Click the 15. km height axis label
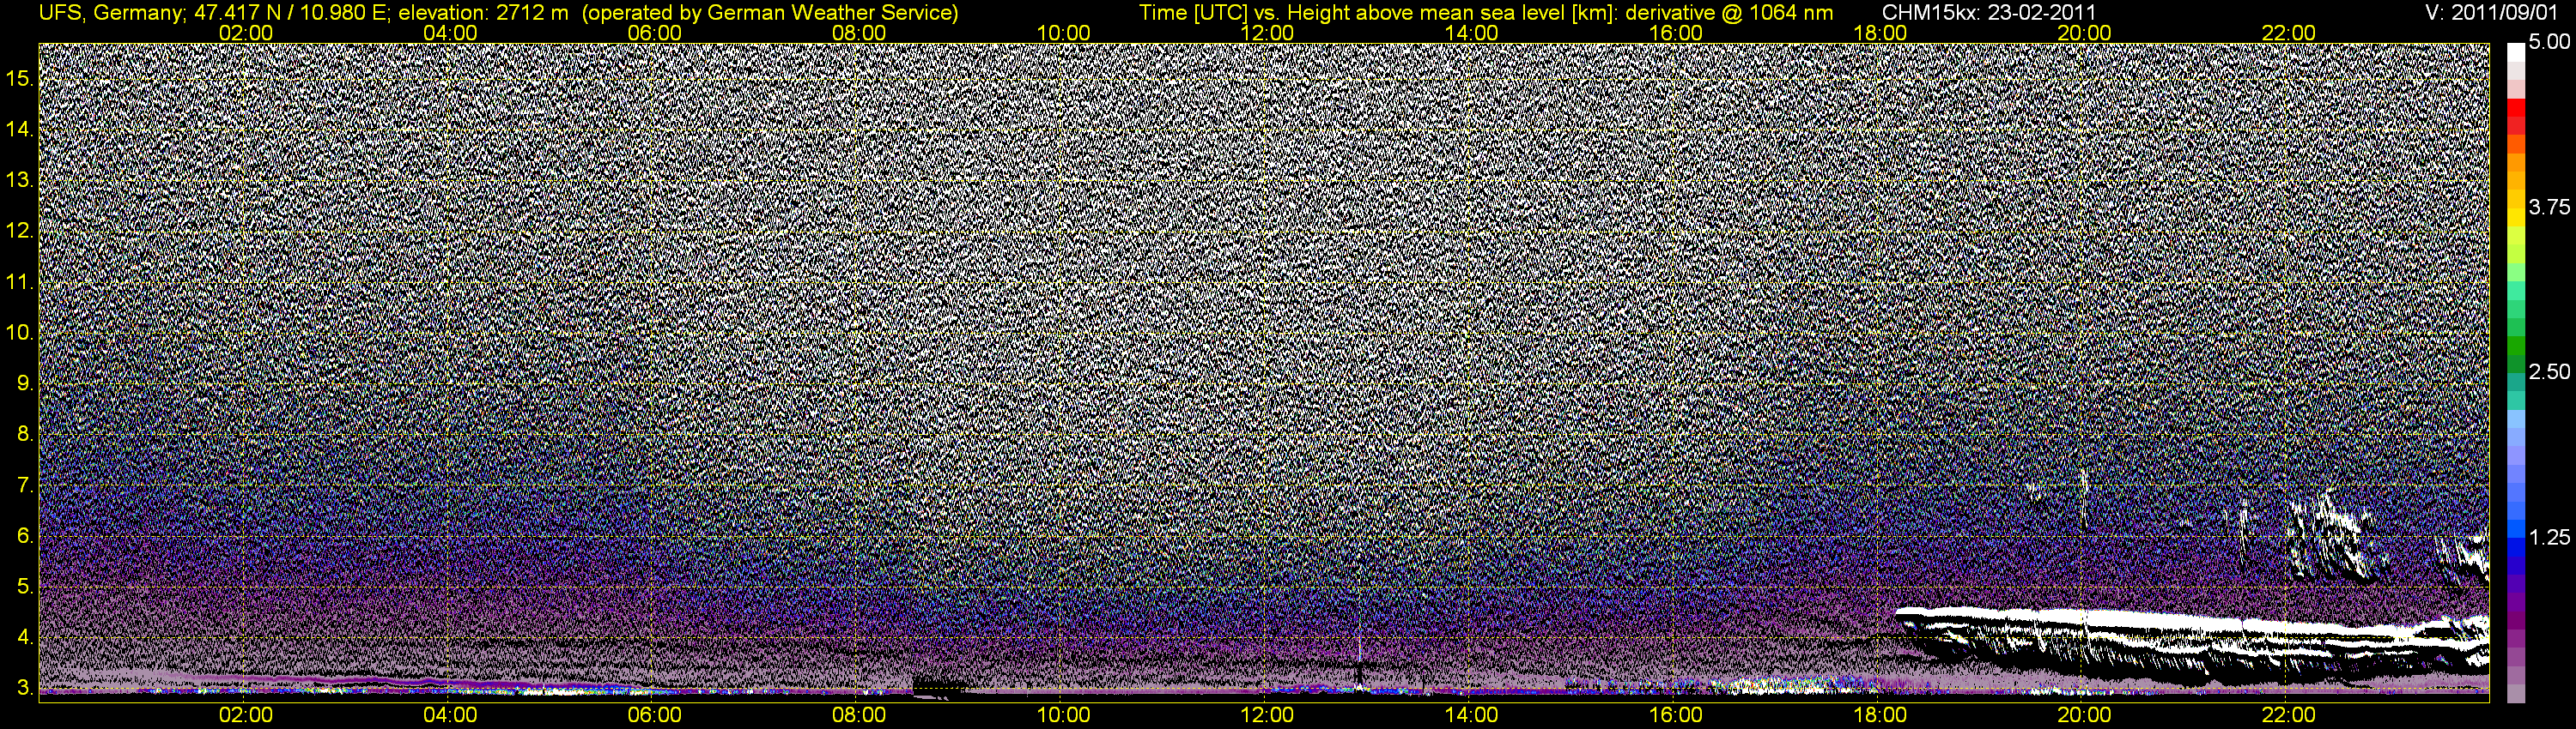This screenshot has width=2576, height=729. point(20,78)
